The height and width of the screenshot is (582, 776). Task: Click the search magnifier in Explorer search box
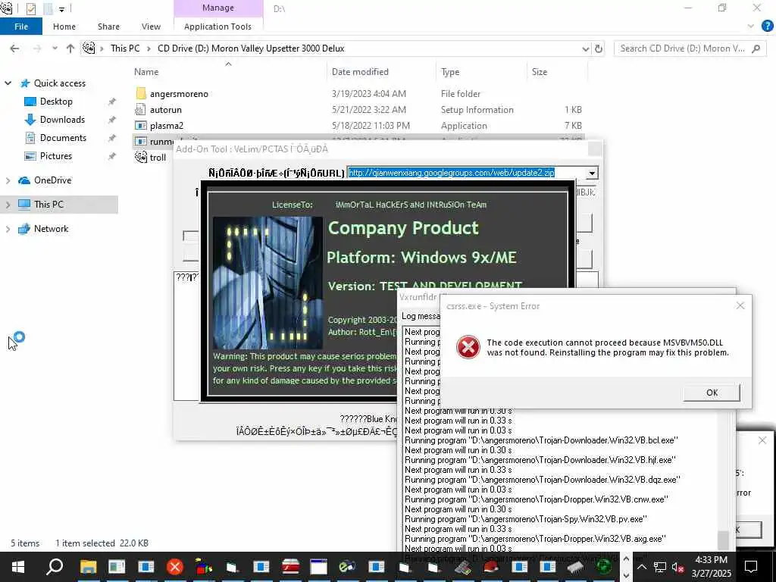pos(756,48)
